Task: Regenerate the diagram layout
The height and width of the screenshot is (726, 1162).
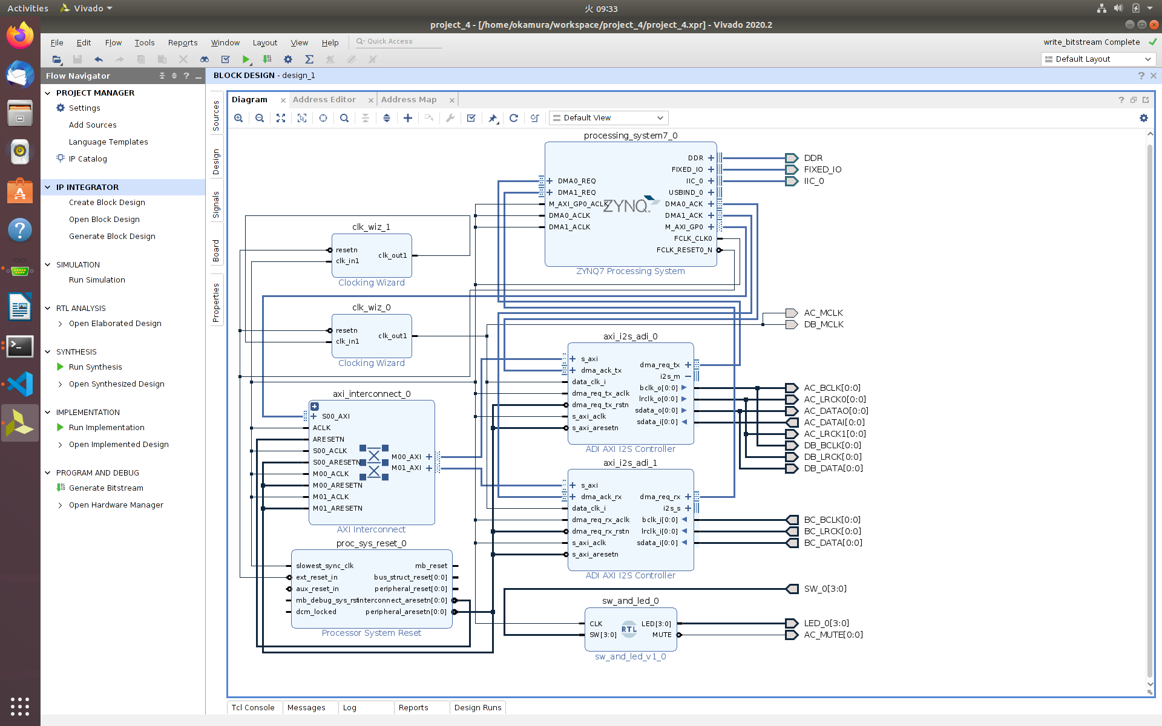Action: tap(514, 118)
